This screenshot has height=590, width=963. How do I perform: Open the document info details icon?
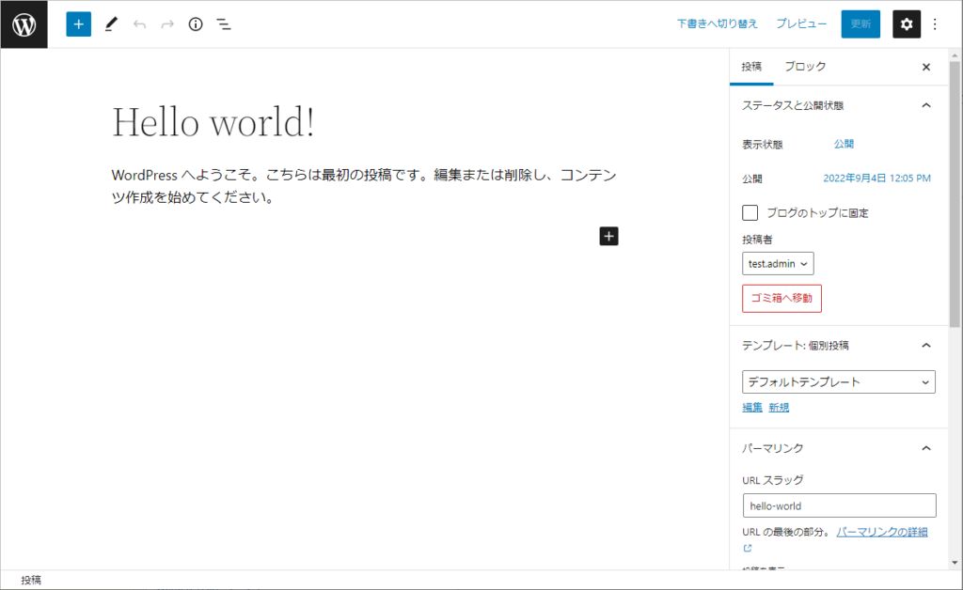pos(196,24)
